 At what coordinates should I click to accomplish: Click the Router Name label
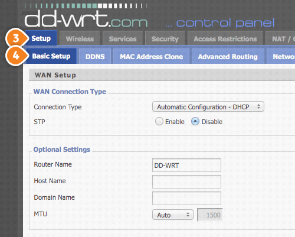[53, 164]
